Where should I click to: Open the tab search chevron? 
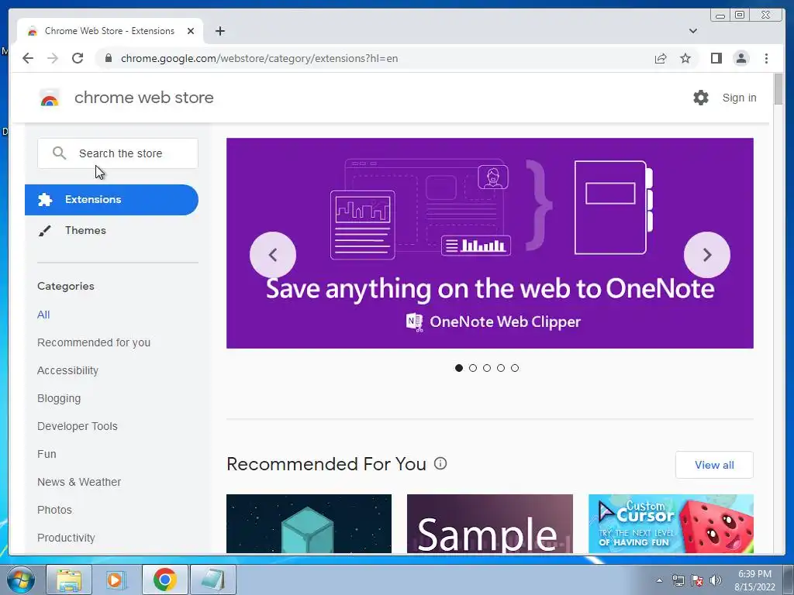(692, 31)
